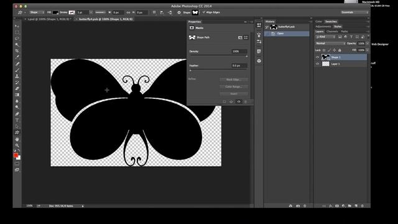Select the Eyedropper tool

[17, 57]
